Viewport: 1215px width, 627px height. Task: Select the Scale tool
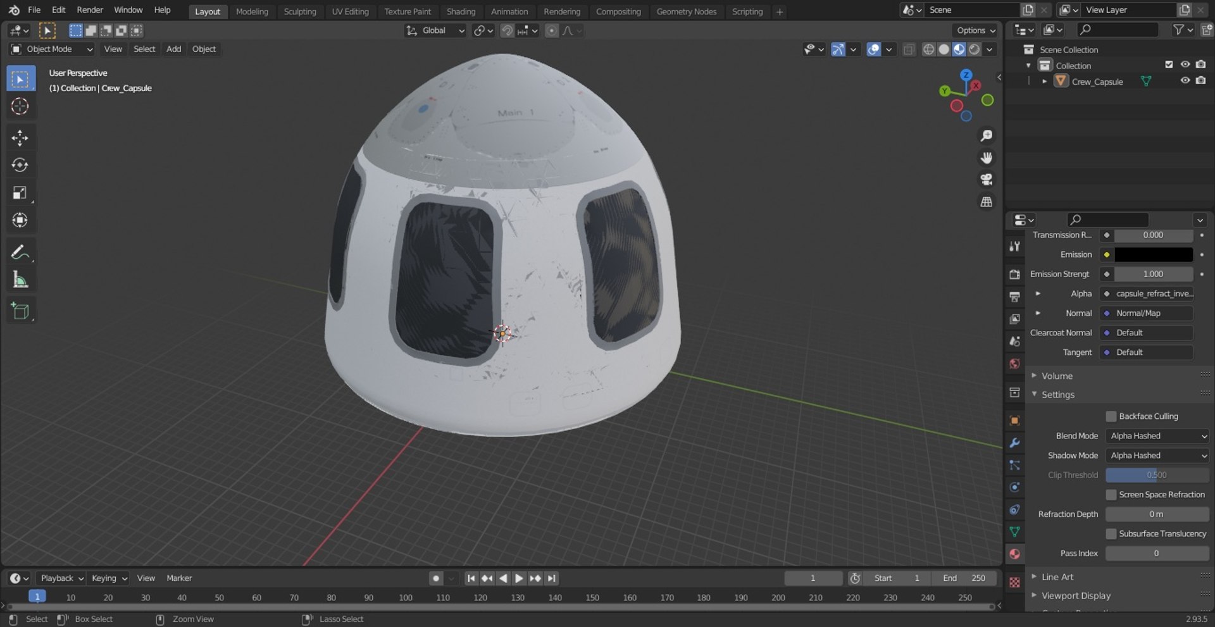point(20,193)
